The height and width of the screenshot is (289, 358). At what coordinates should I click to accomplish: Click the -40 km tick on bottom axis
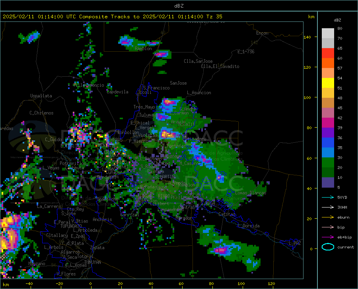point(29,284)
